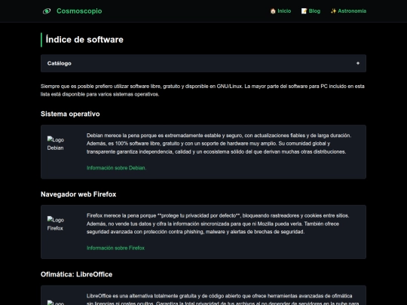Click the Navegador web Firefox heading
Viewport: 407px width, 305px height.
pyautogui.click(x=78, y=194)
